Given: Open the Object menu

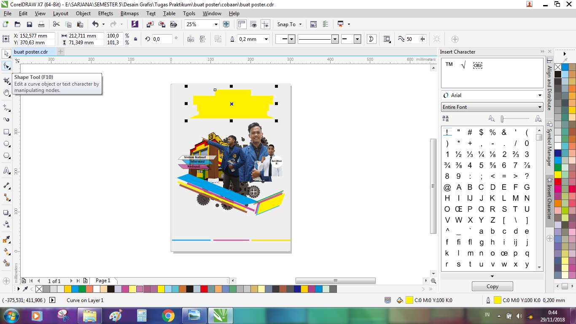Looking at the screenshot, I should point(83,13).
